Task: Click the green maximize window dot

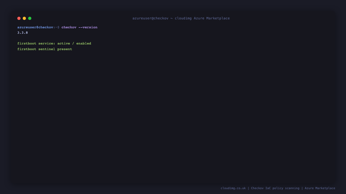Action: click(x=30, y=18)
